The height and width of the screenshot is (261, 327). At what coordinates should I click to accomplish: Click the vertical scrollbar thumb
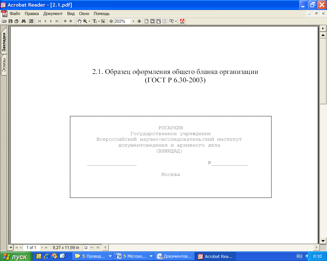pyautogui.click(x=323, y=71)
